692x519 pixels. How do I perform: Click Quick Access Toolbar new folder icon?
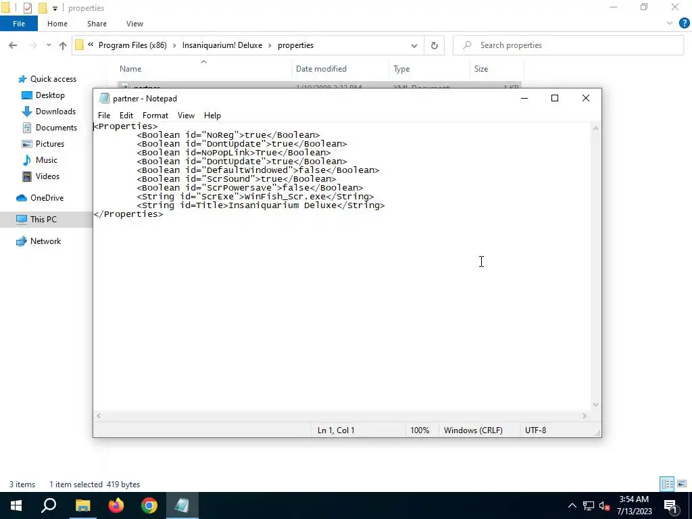[x=43, y=8]
